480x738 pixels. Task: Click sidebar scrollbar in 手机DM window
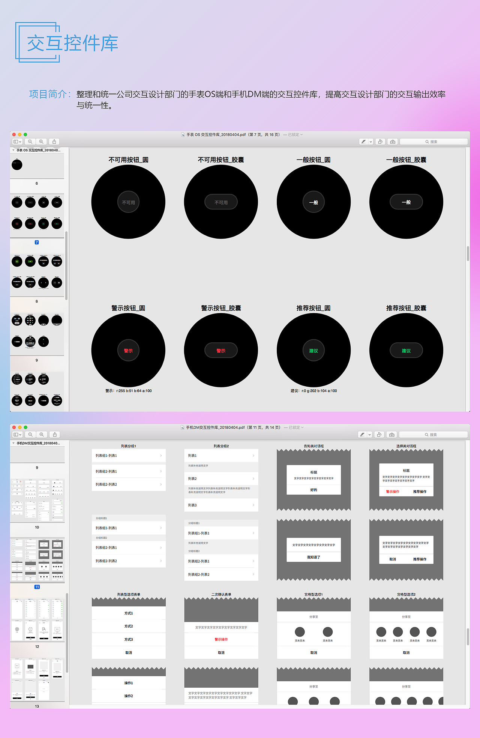pyautogui.click(x=67, y=633)
